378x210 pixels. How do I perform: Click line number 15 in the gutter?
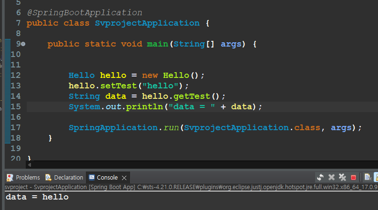16,107
